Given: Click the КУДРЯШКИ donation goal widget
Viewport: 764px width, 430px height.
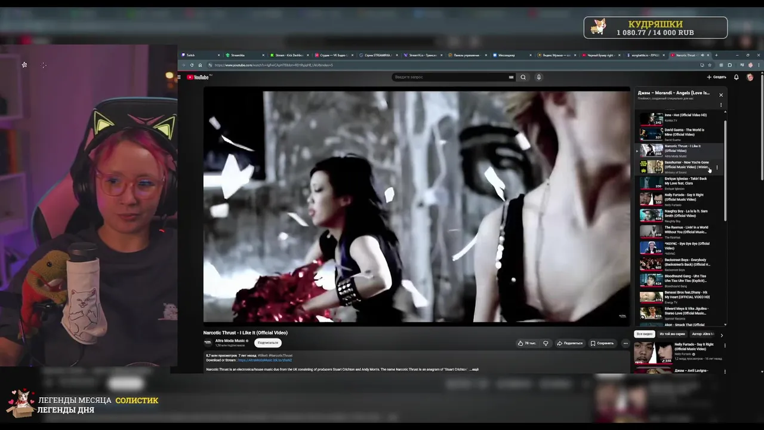Looking at the screenshot, I should coord(655,27).
